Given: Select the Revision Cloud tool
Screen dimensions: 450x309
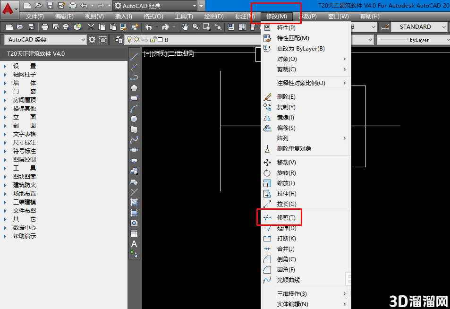Looking at the screenshot, I should tap(134, 129).
